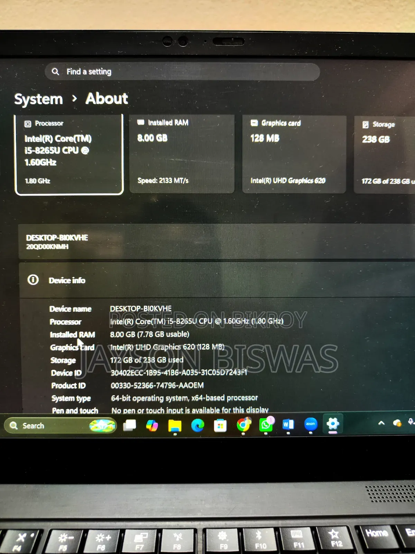Go back to System in breadcrumb
The height and width of the screenshot is (554, 415).
click(38, 99)
